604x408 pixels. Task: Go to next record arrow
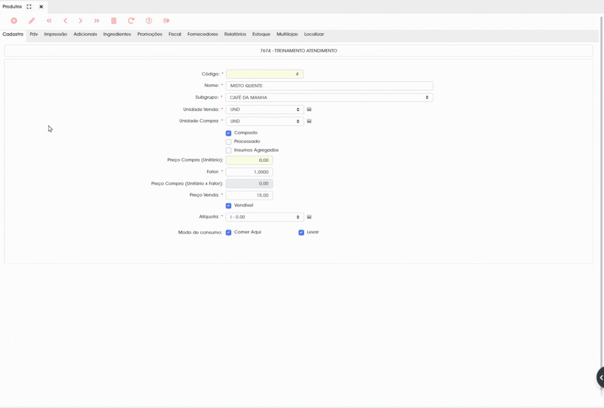coord(81,20)
